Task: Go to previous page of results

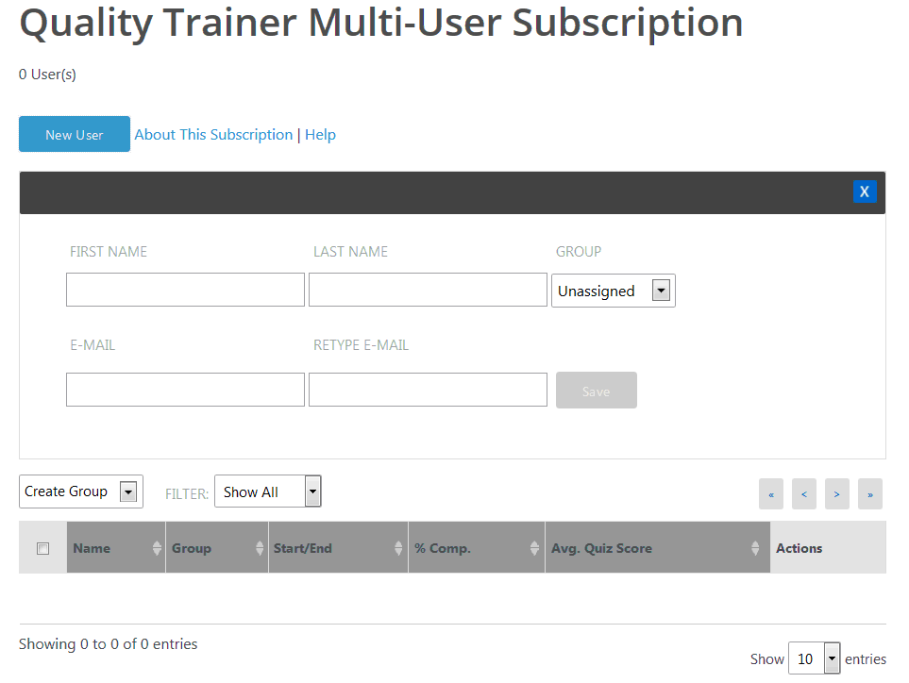Action: pos(804,494)
